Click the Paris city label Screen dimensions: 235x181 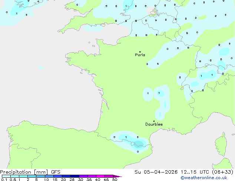pyautogui.click(x=140, y=55)
